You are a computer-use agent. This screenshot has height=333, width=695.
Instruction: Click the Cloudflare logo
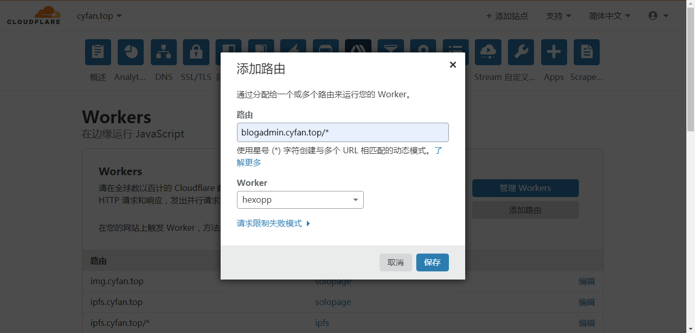point(34,15)
